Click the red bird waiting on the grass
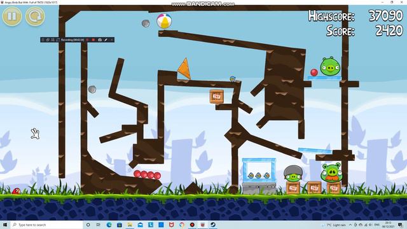This screenshot has width=407, height=229. click(x=17, y=191)
